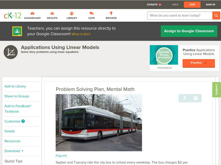
Task: Click Solve story problems using linear equations subtitle
Action: 50,52
